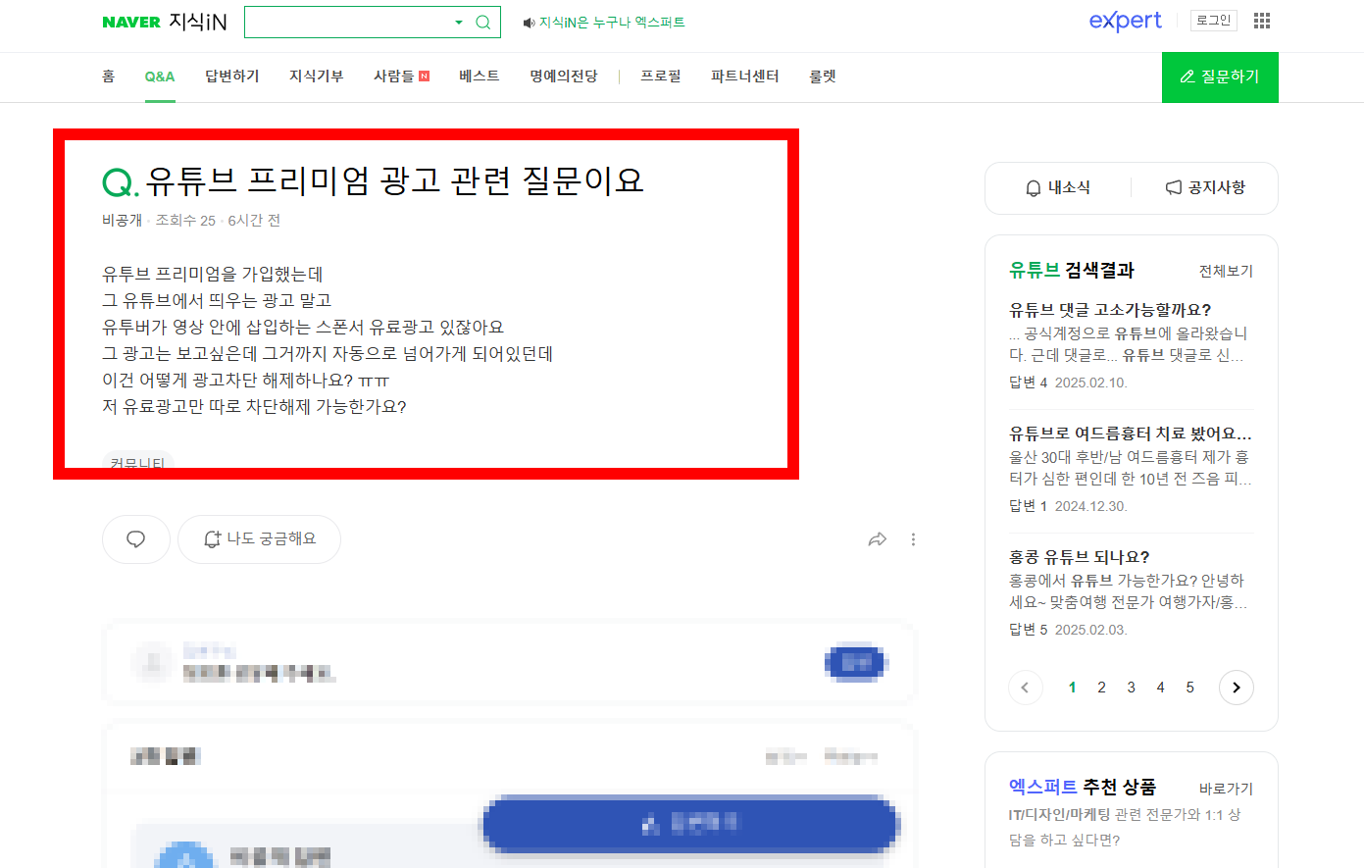This screenshot has width=1364, height=868.
Task: Open 공지사항 announcements
Action: (1205, 187)
